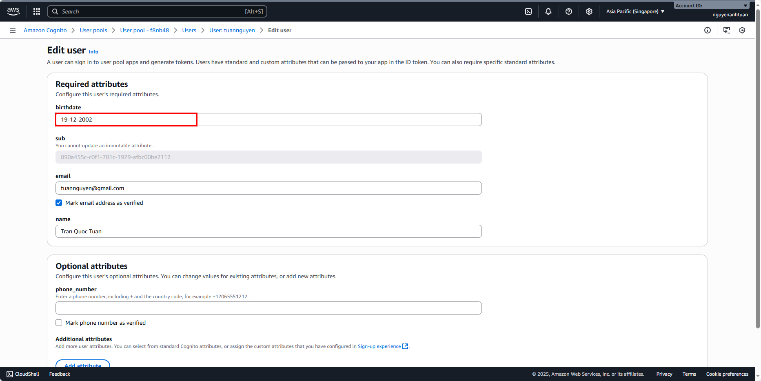The width and height of the screenshot is (761, 381).
Task: Launch CloudShell from the top bar icon
Action: pyautogui.click(x=528, y=11)
